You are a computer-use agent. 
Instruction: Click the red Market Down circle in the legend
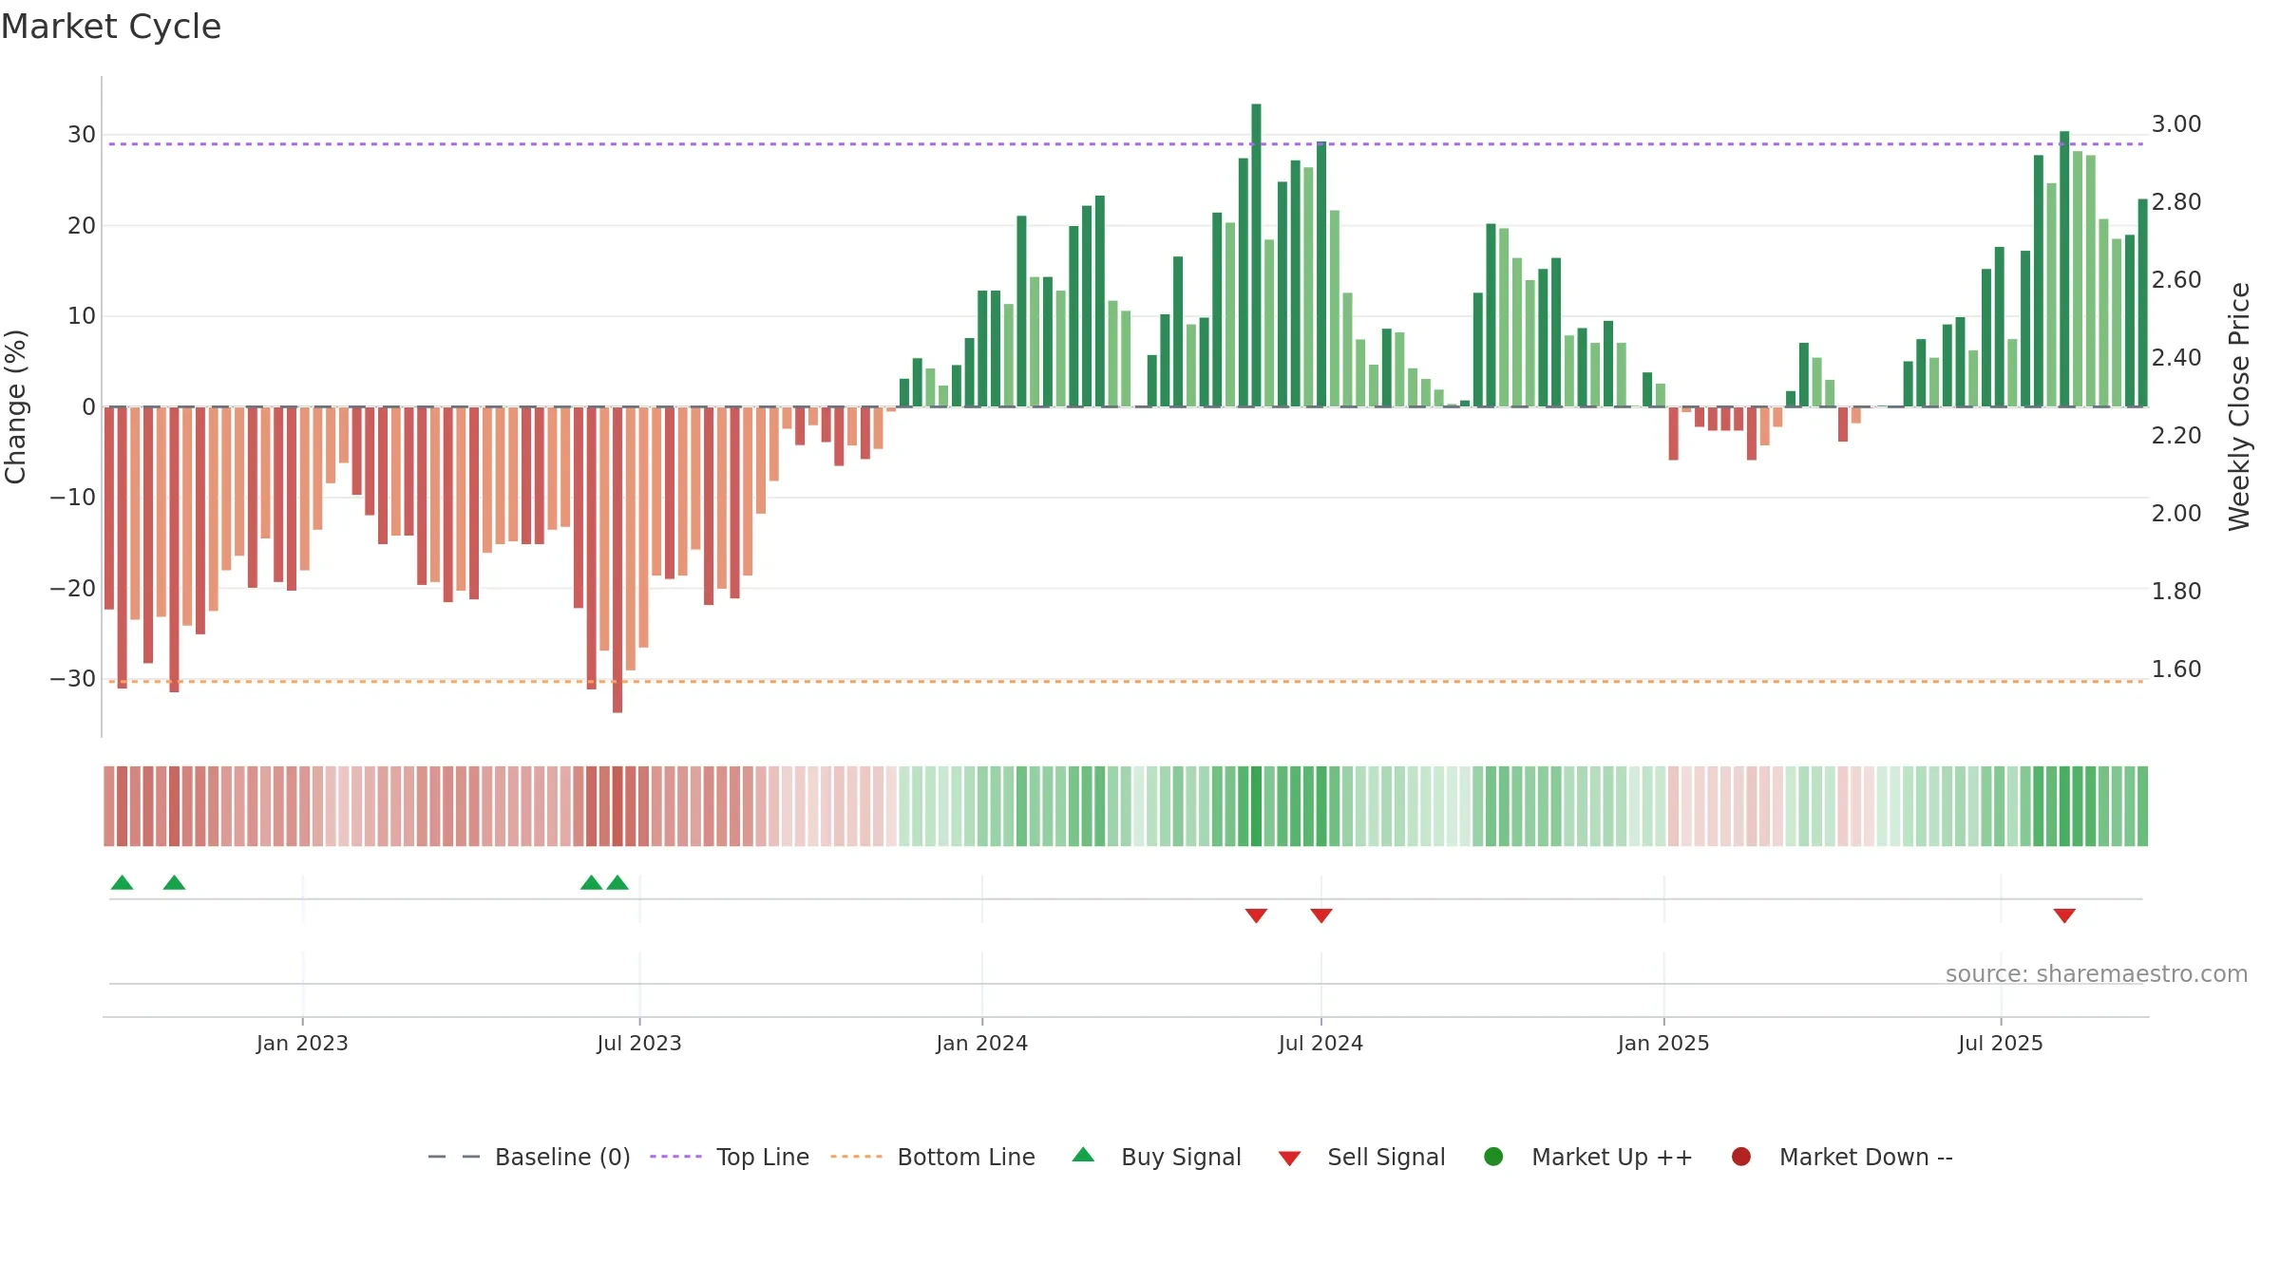(x=1741, y=1157)
